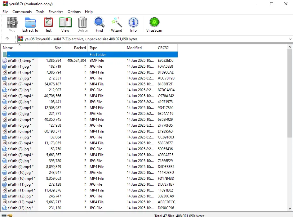This screenshot has height=217, width=293.
Task: Select eYuth (6).mp4 in the list
Action: (89, 131)
